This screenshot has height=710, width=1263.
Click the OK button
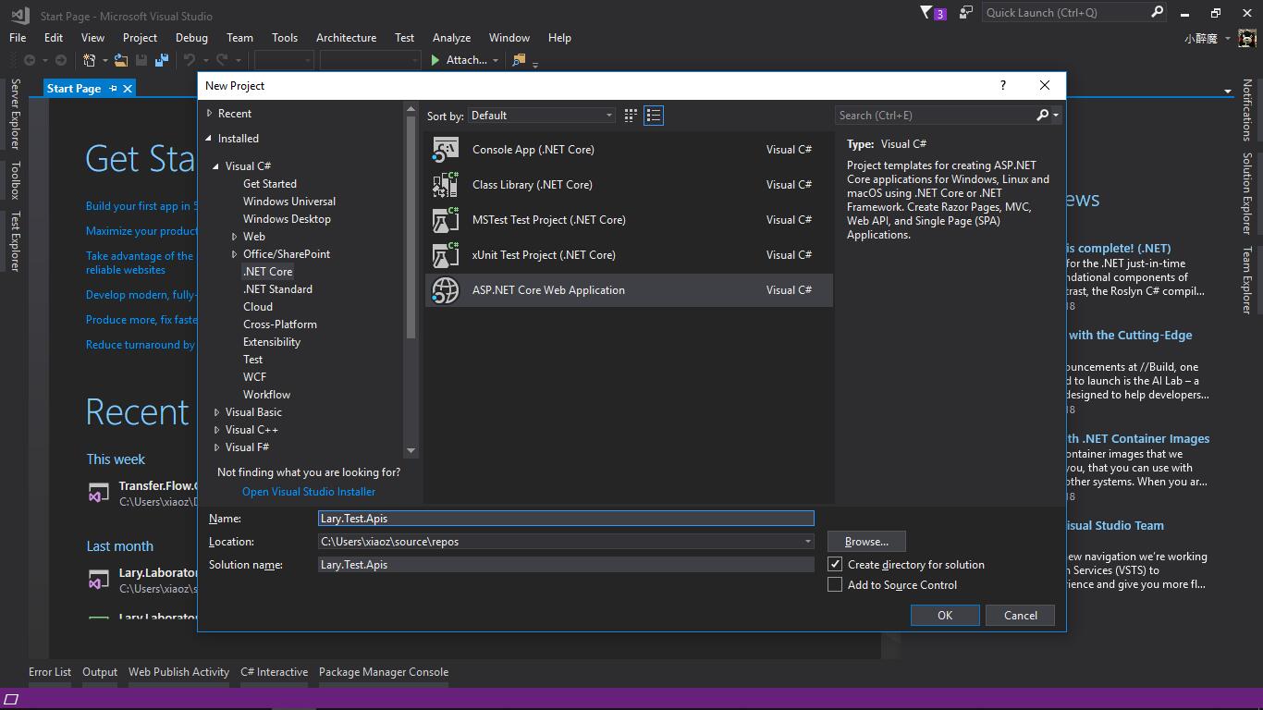coord(945,616)
